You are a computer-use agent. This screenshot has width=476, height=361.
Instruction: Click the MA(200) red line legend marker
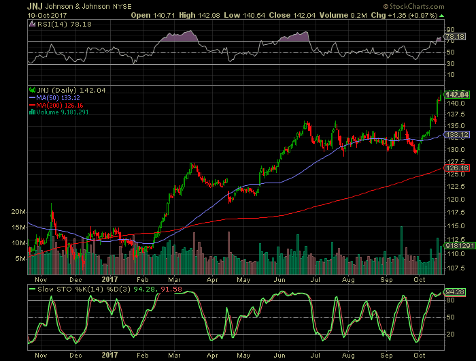click(x=32, y=105)
